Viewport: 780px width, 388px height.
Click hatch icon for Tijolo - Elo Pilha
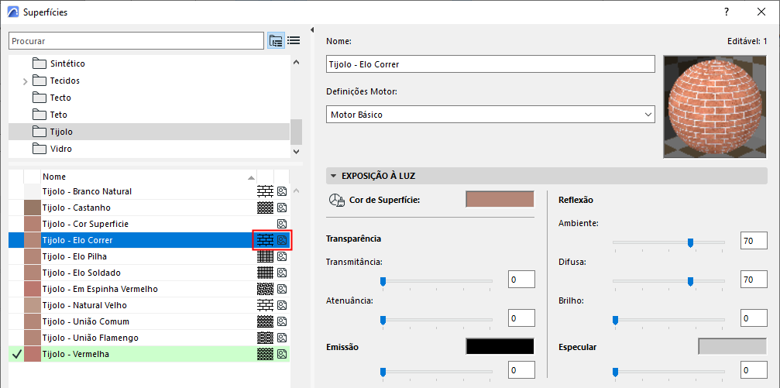tap(265, 256)
